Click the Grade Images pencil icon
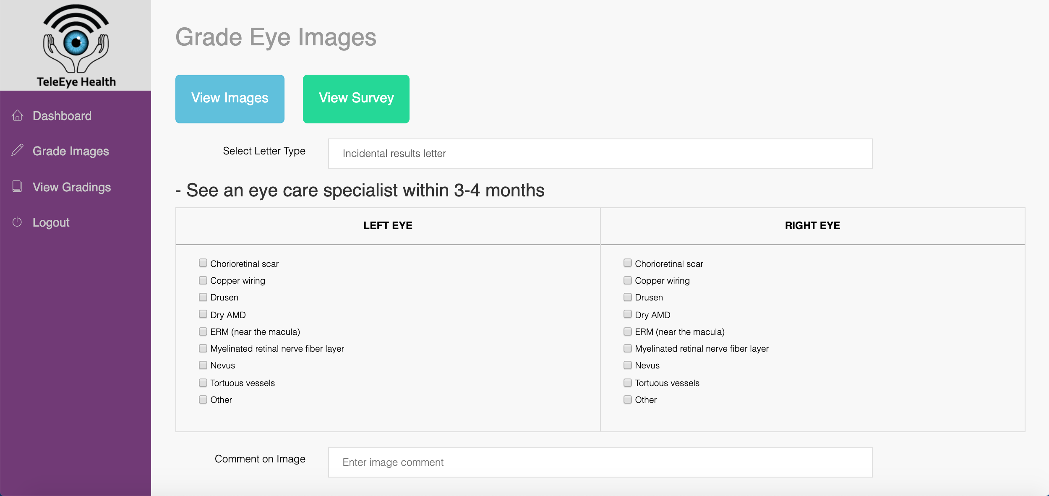 (x=17, y=150)
